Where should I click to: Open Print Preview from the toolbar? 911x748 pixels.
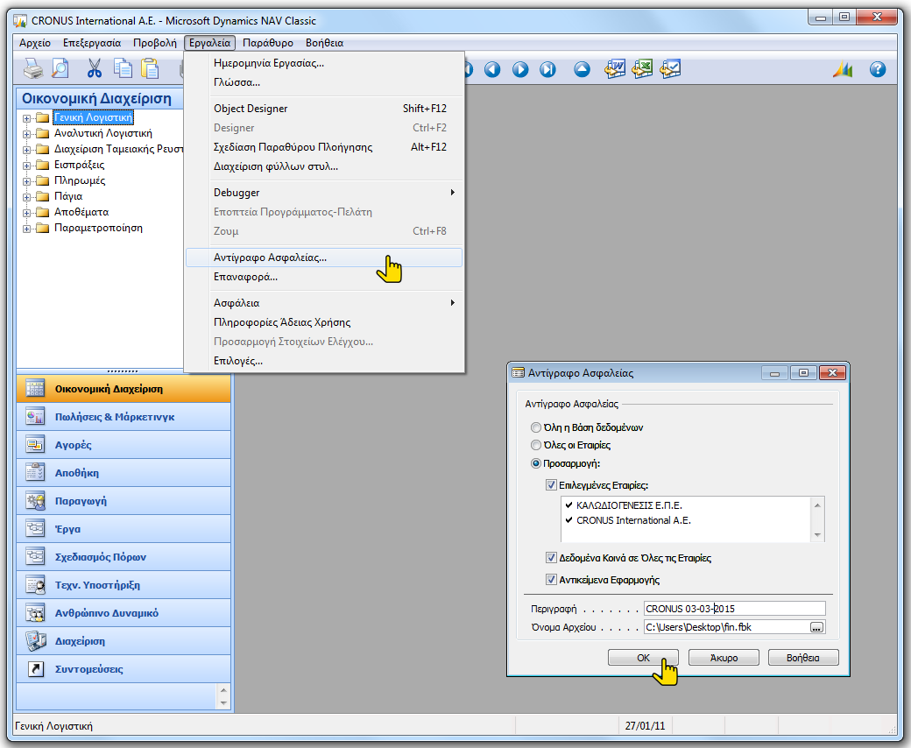coord(60,69)
